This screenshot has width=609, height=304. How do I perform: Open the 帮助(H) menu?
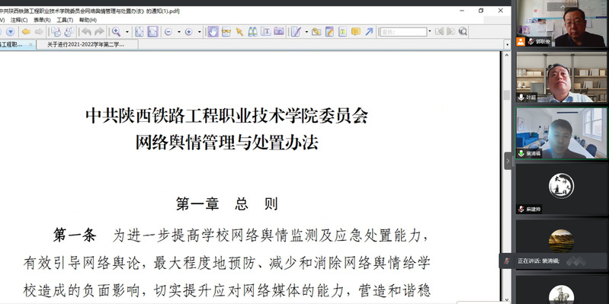coord(88,20)
